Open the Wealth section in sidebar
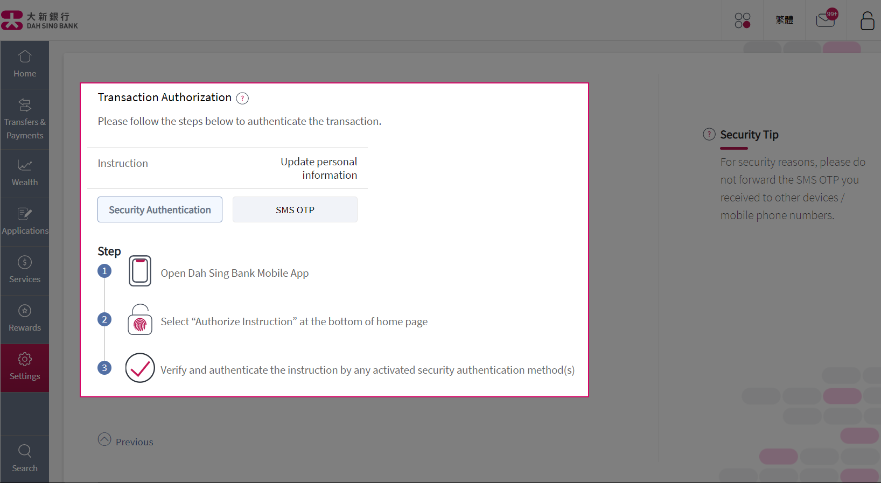Screen dimensions: 881x483 click(25, 173)
